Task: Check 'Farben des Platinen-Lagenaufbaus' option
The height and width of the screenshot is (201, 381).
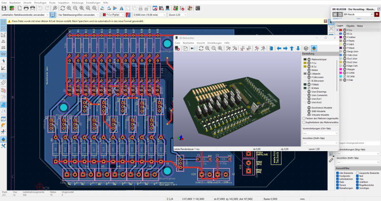Action: point(304,118)
